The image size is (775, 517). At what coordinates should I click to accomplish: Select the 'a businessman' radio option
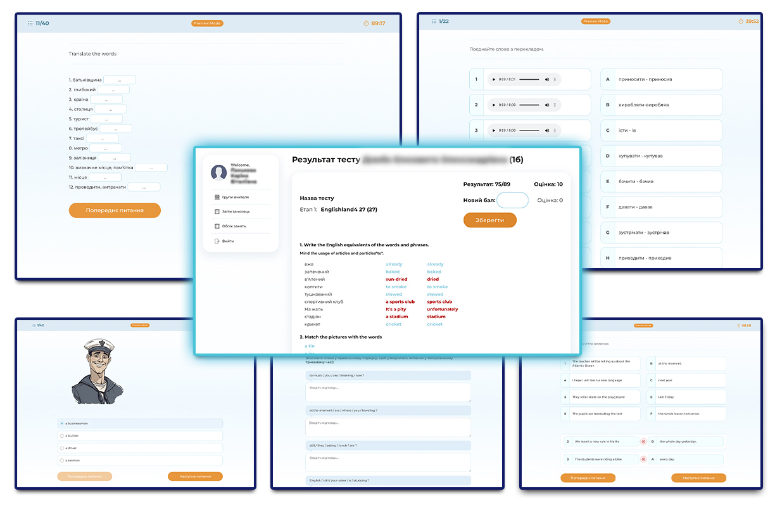click(x=61, y=423)
